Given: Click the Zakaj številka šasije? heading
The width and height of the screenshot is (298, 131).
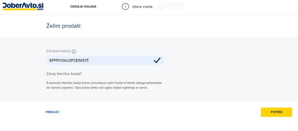Looking at the screenshot, I should click(64, 74).
